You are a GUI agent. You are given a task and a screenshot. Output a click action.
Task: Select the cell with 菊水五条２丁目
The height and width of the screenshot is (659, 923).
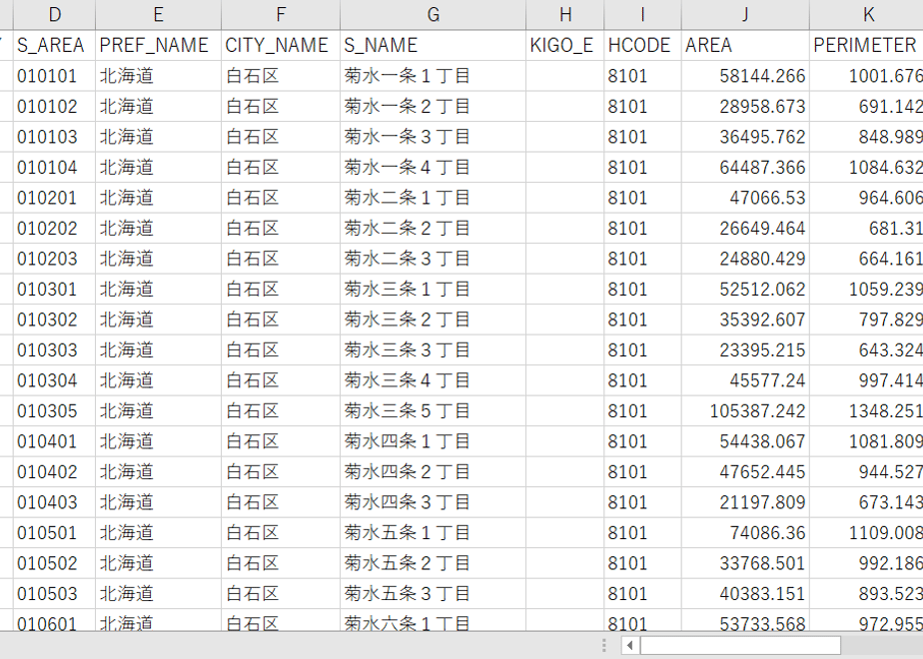point(433,563)
